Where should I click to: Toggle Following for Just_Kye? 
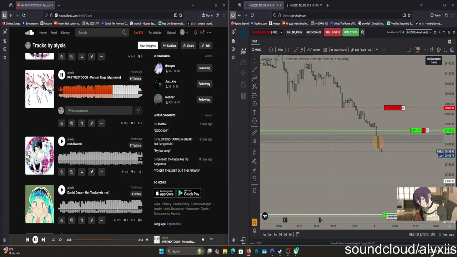click(205, 84)
